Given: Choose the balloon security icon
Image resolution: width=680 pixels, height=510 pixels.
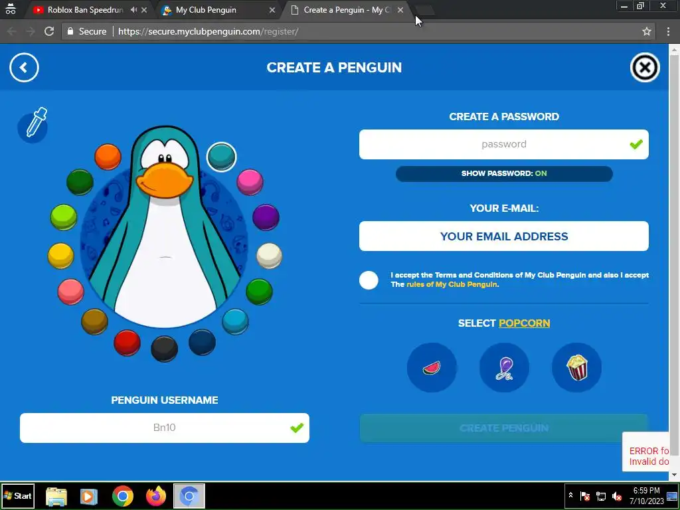Looking at the screenshot, I should 504,368.
